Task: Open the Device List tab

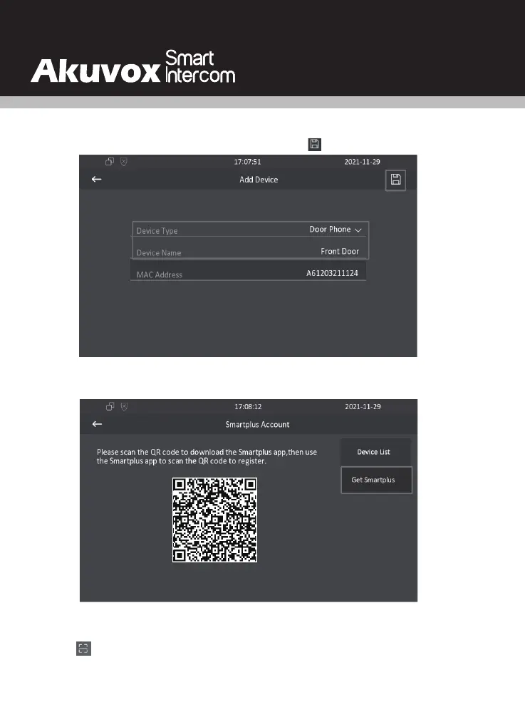Action: point(376,452)
